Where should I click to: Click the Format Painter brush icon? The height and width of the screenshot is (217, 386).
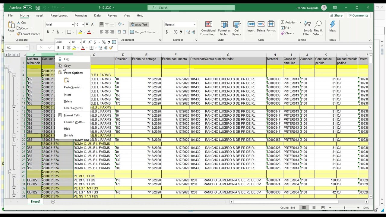point(19,34)
